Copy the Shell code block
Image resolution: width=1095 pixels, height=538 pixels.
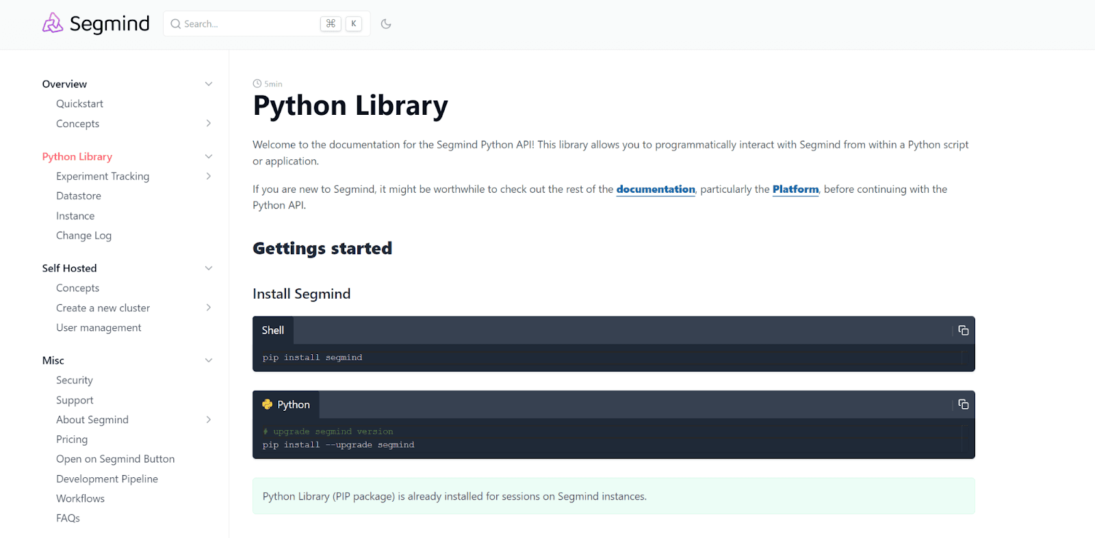(x=963, y=330)
